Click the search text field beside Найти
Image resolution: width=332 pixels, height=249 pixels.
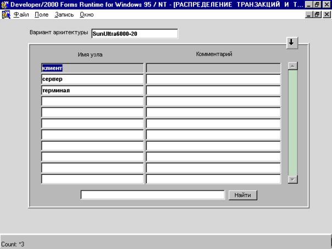[152, 195]
